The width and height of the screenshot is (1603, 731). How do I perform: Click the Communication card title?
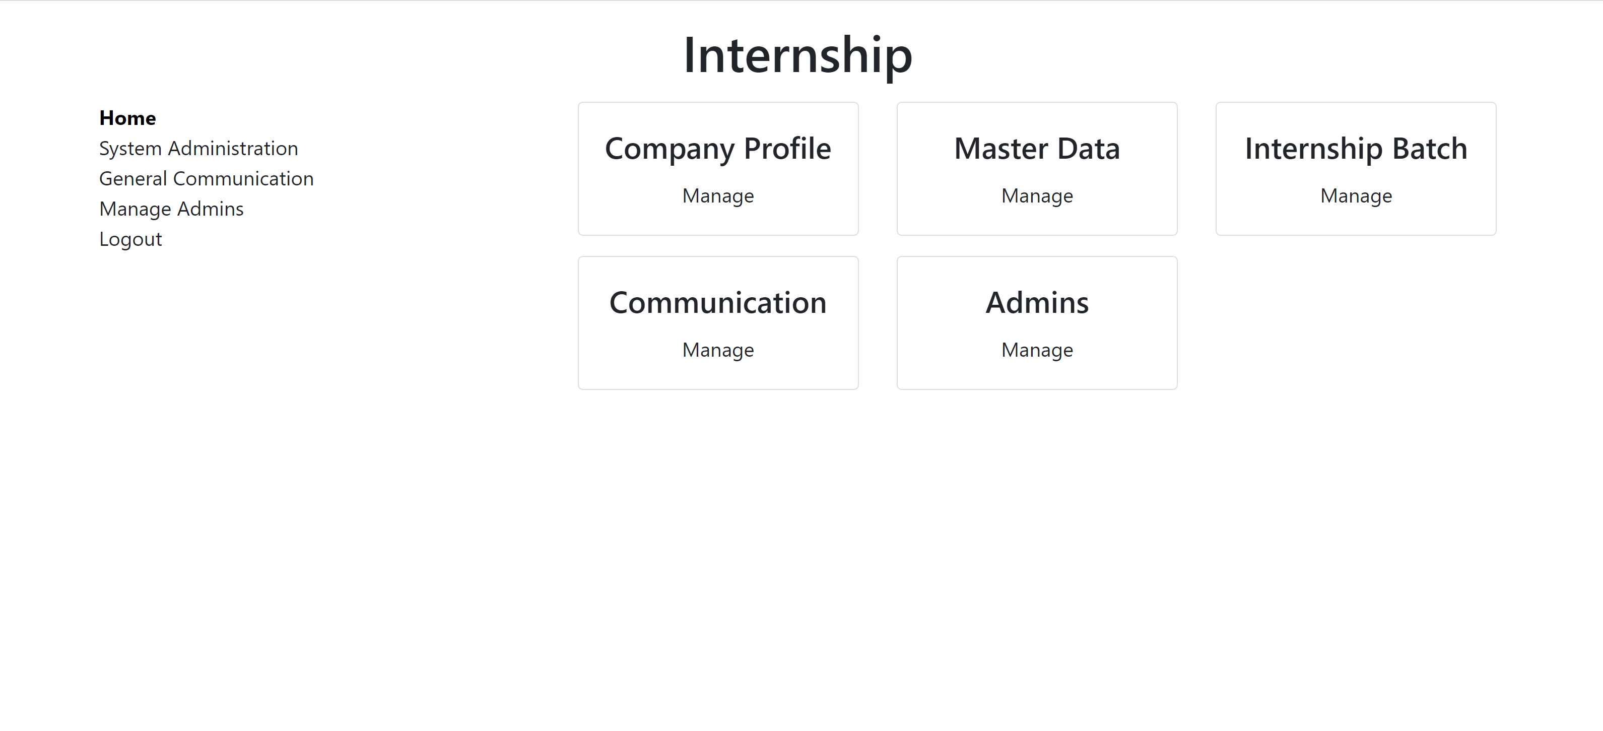coord(717,303)
